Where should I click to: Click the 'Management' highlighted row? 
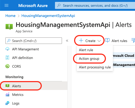[x=124, y=65]
